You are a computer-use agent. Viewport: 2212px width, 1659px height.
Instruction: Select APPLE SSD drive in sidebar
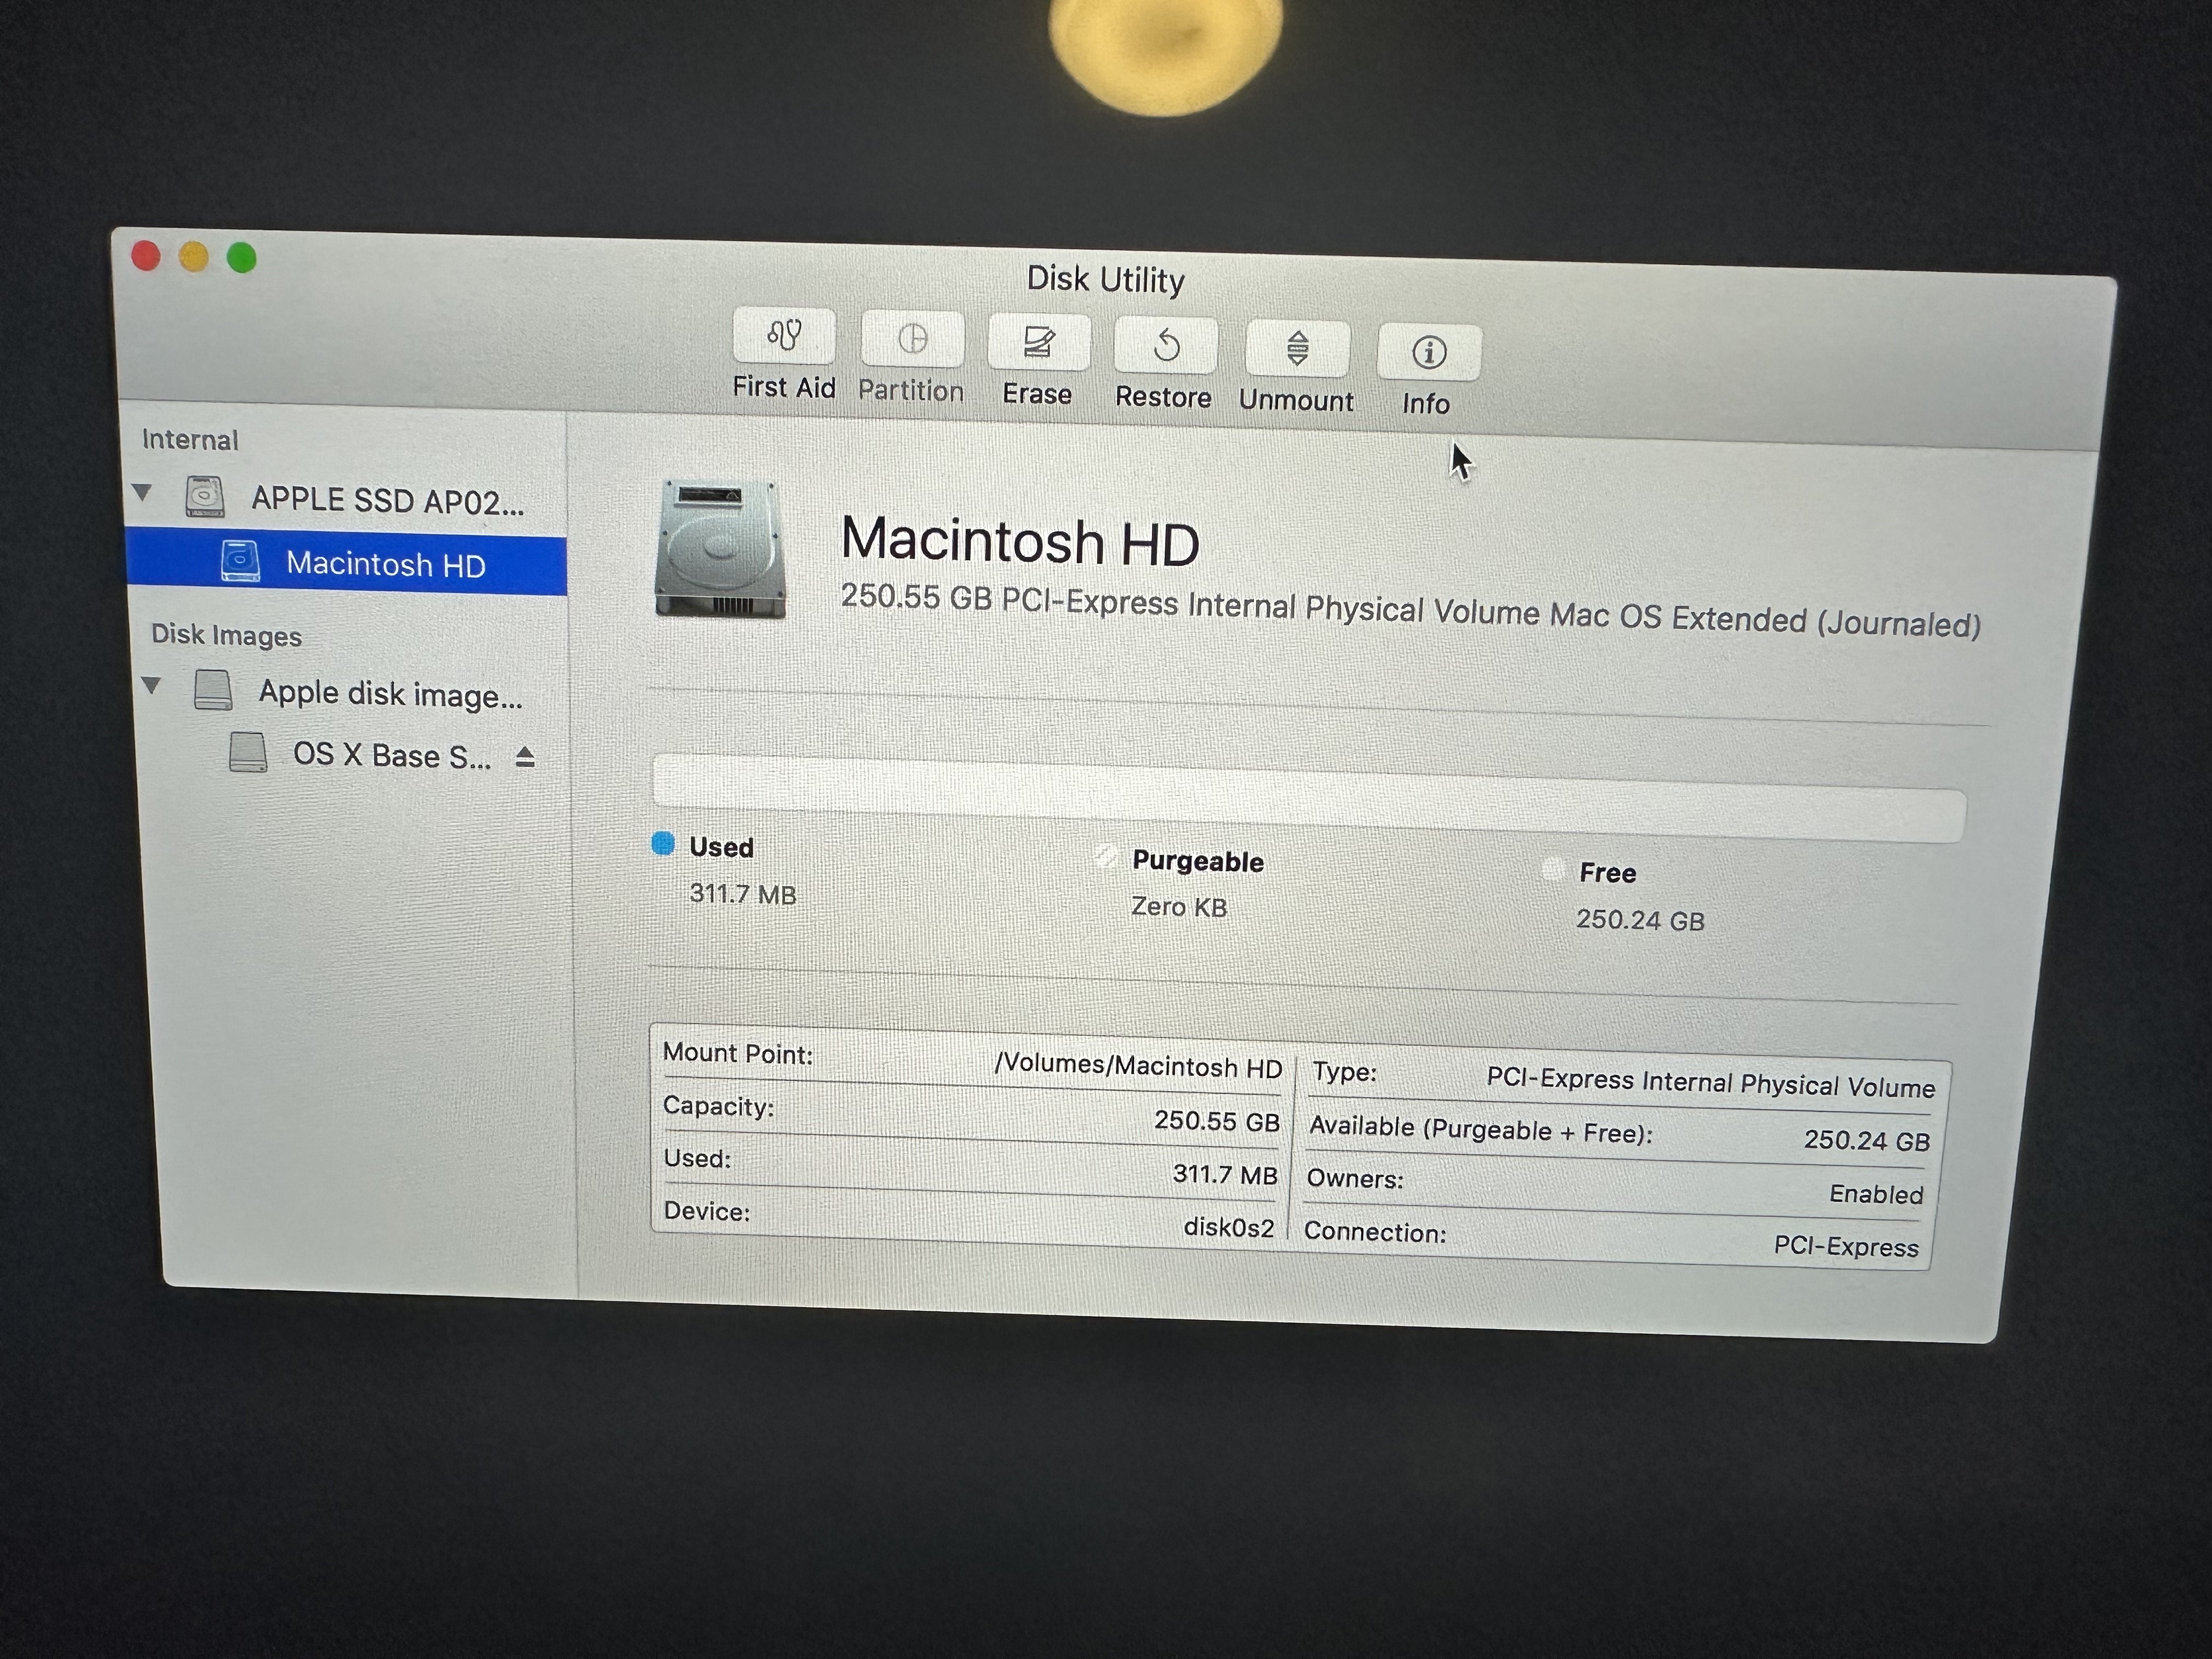[387, 499]
